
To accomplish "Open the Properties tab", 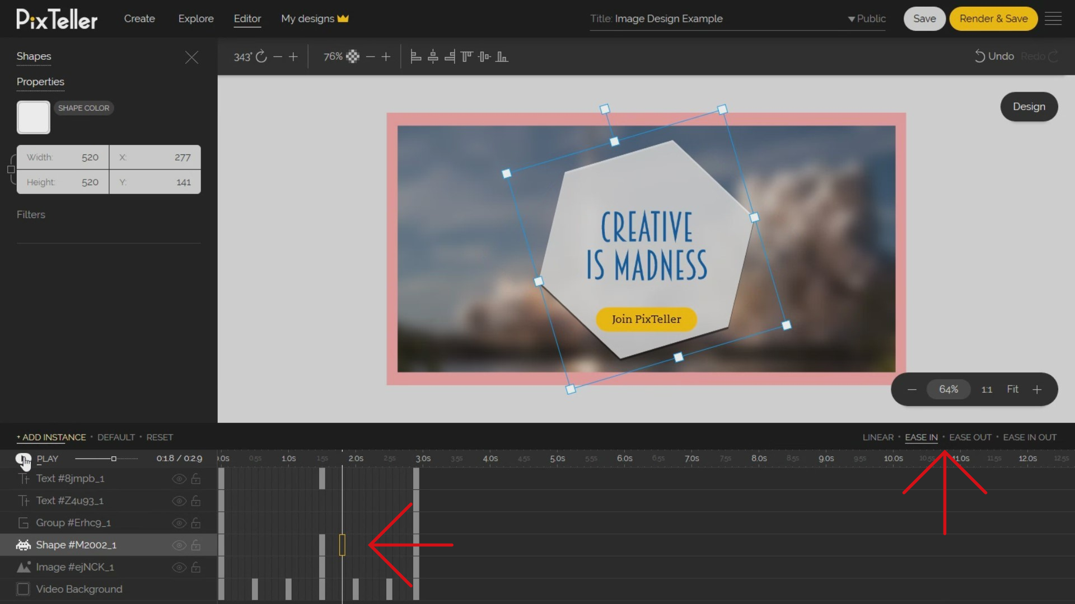I will point(40,82).
